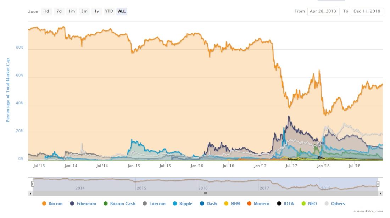Set zoom to 1d range

[46, 11]
